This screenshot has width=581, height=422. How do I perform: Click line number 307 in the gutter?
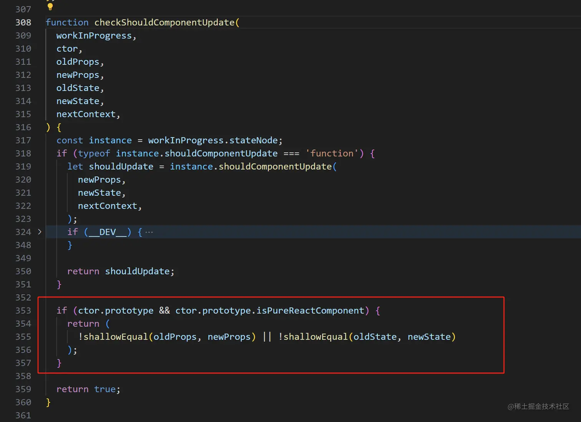point(23,9)
